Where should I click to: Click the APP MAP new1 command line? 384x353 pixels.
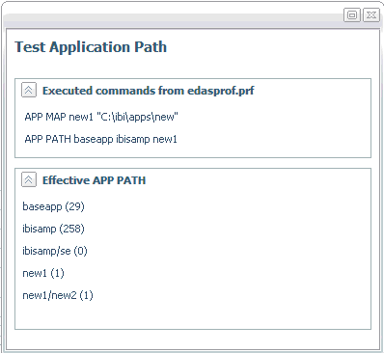pyautogui.click(x=101, y=117)
